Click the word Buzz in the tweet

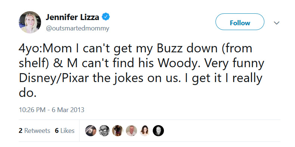click(169, 48)
